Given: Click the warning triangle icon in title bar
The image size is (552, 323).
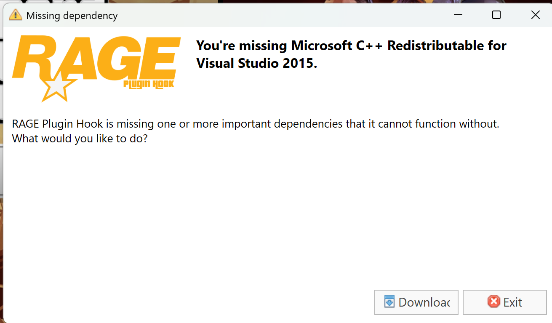Looking at the screenshot, I should [x=15, y=15].
